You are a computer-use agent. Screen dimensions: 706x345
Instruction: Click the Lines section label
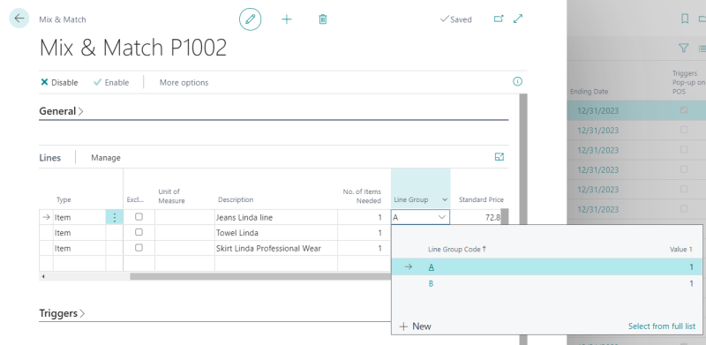[50, 158]
